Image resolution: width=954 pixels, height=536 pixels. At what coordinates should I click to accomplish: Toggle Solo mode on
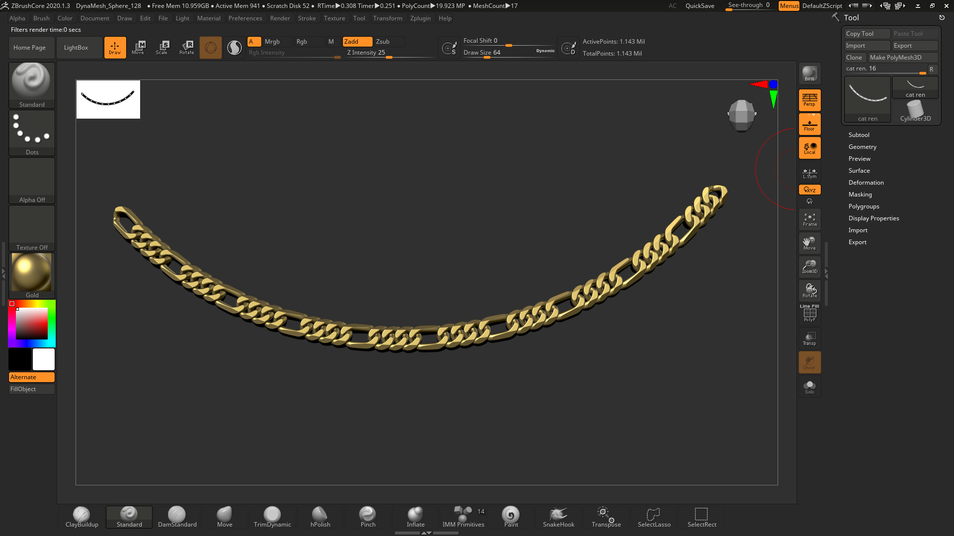coord(809,387)
